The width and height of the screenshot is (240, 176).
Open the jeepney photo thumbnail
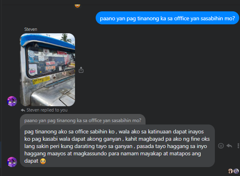pos(47,70)
